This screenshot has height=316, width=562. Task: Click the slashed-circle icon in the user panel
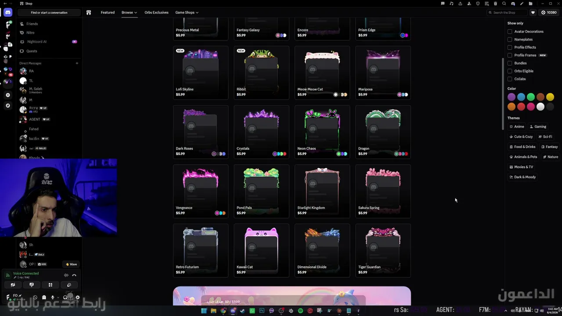tap(35, 298)
